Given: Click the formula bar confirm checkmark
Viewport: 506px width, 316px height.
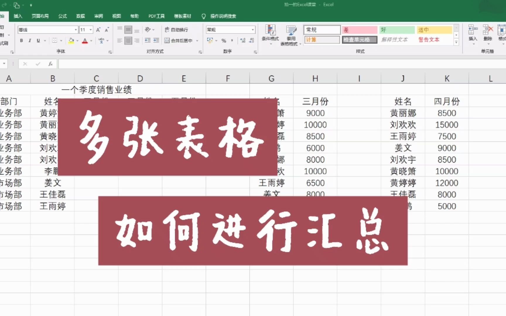Looking at the screenshot, I should [x=38, y=63].
